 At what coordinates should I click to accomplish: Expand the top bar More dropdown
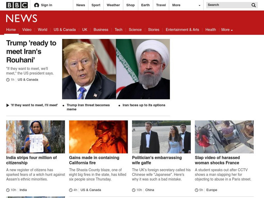(x=187, y=5)
